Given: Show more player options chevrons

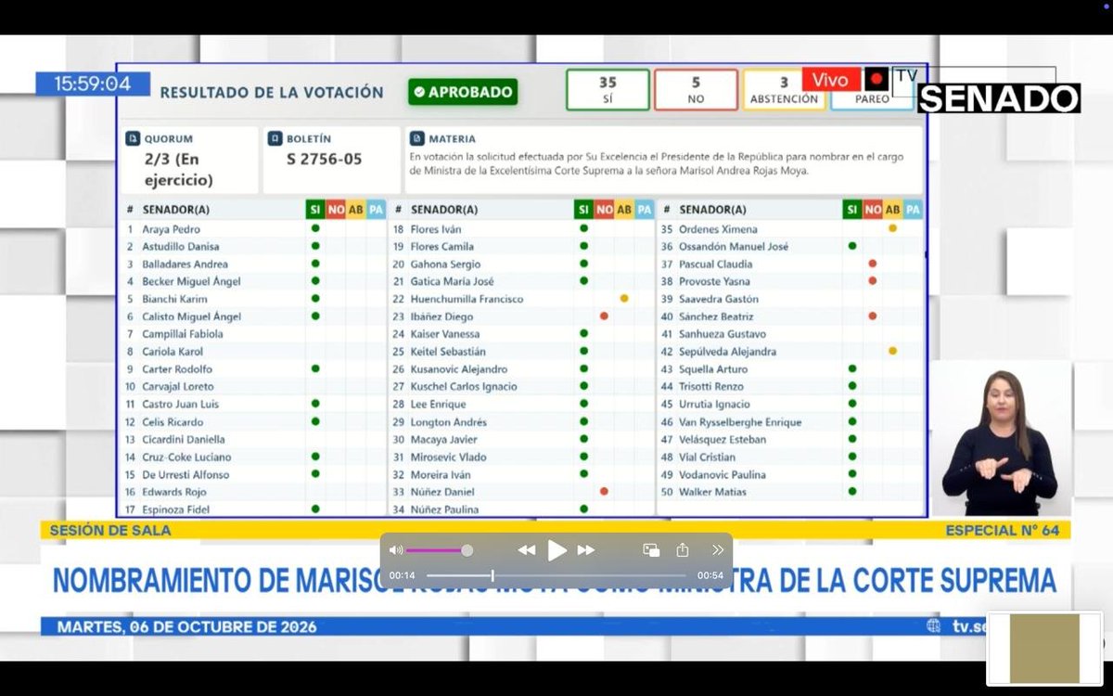Looking at the screenshot, I should [x=718, y=550].
